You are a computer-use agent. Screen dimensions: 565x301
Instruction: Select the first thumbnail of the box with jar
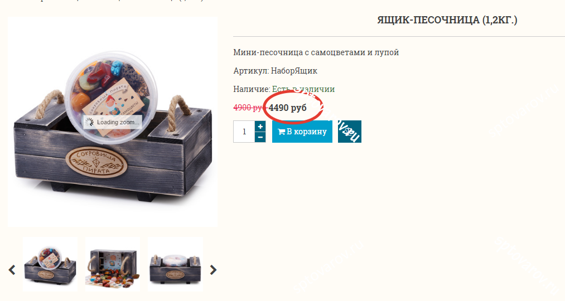pos(50,264)
